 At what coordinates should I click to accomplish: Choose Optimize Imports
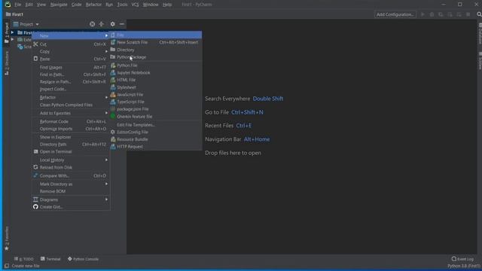pyautogui.click(x=71, y=129)
